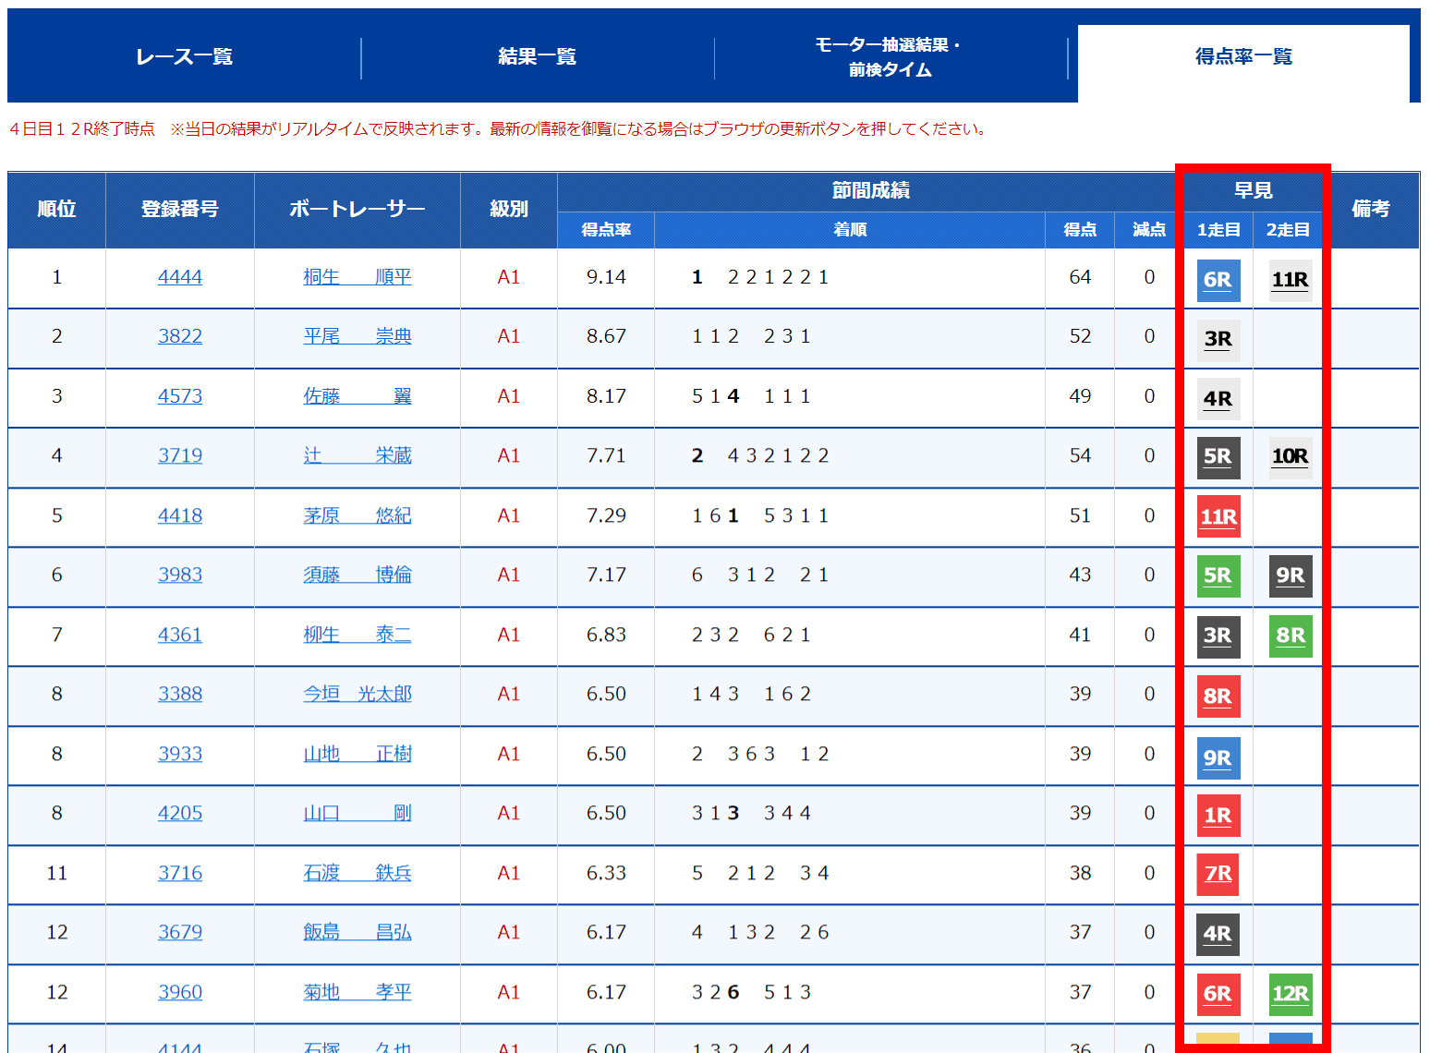Select the red 11R badge for 茅原悠紀

pyautogui.click(x=1218, y=517)
